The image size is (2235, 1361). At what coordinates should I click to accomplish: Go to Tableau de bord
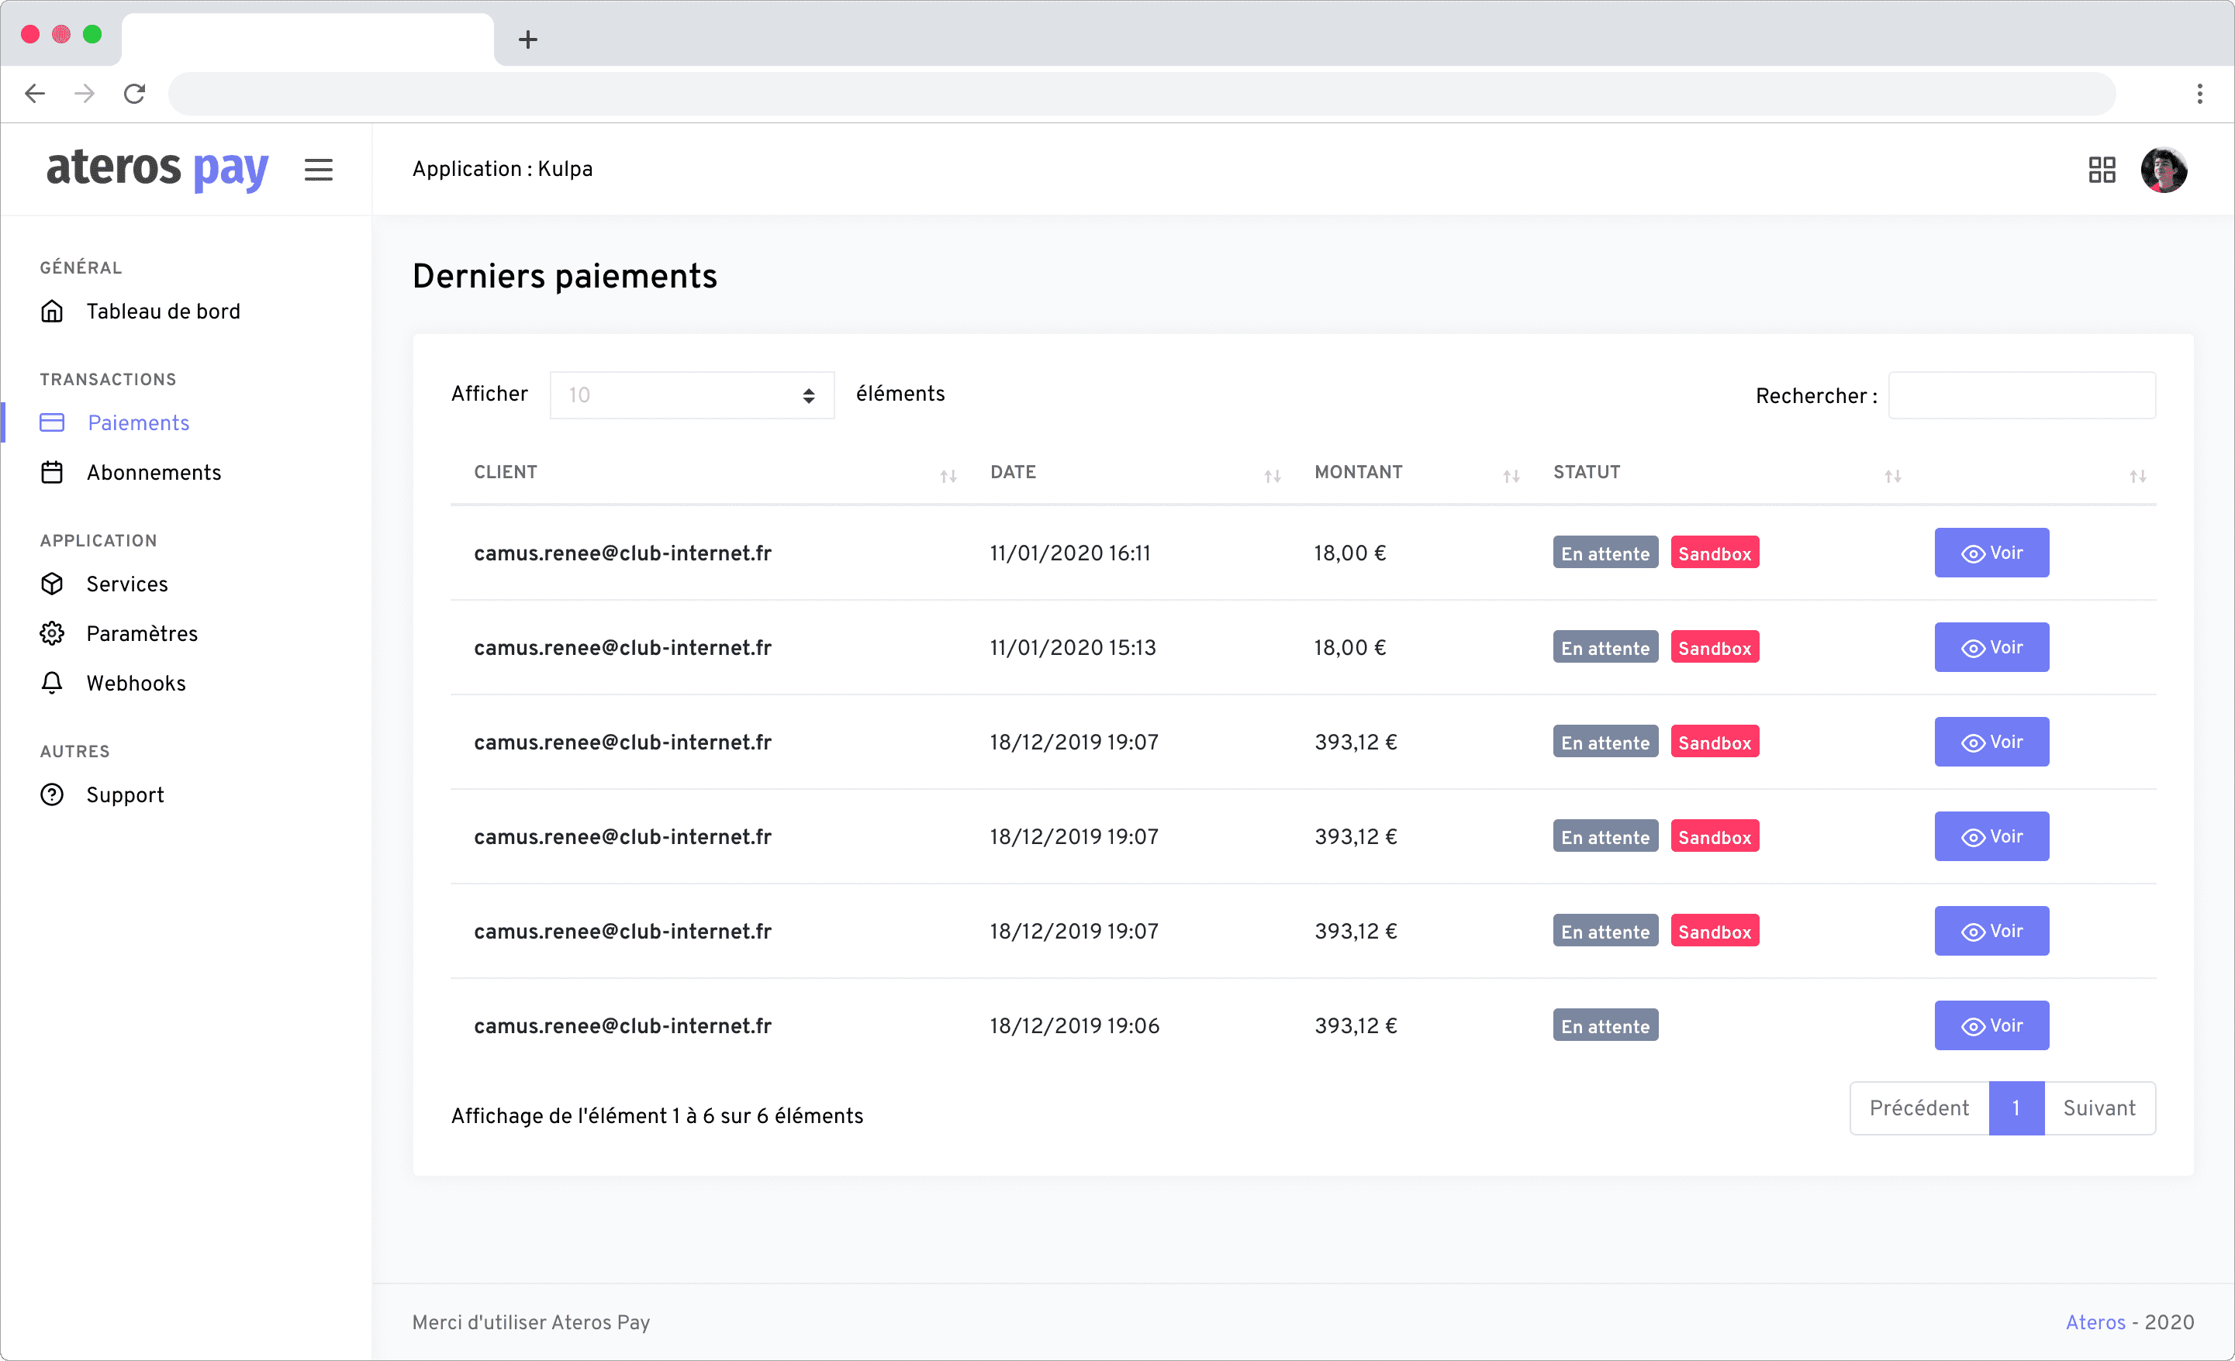pyautogui.click(x=162, y=311)
